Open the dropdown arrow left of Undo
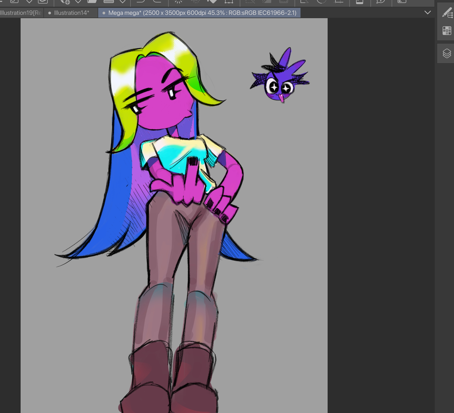The image size is (454, 413). click(123, 2)
